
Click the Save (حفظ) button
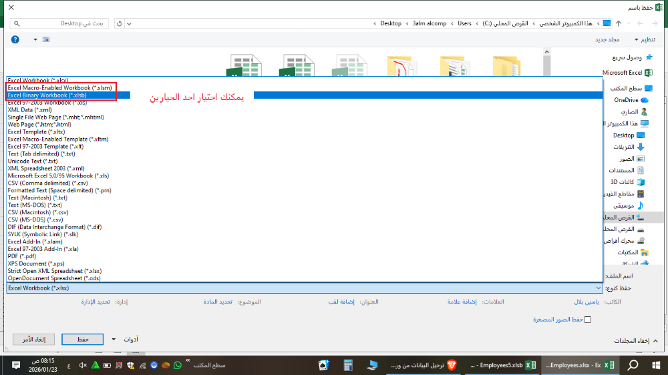click(x=82, y=340)
